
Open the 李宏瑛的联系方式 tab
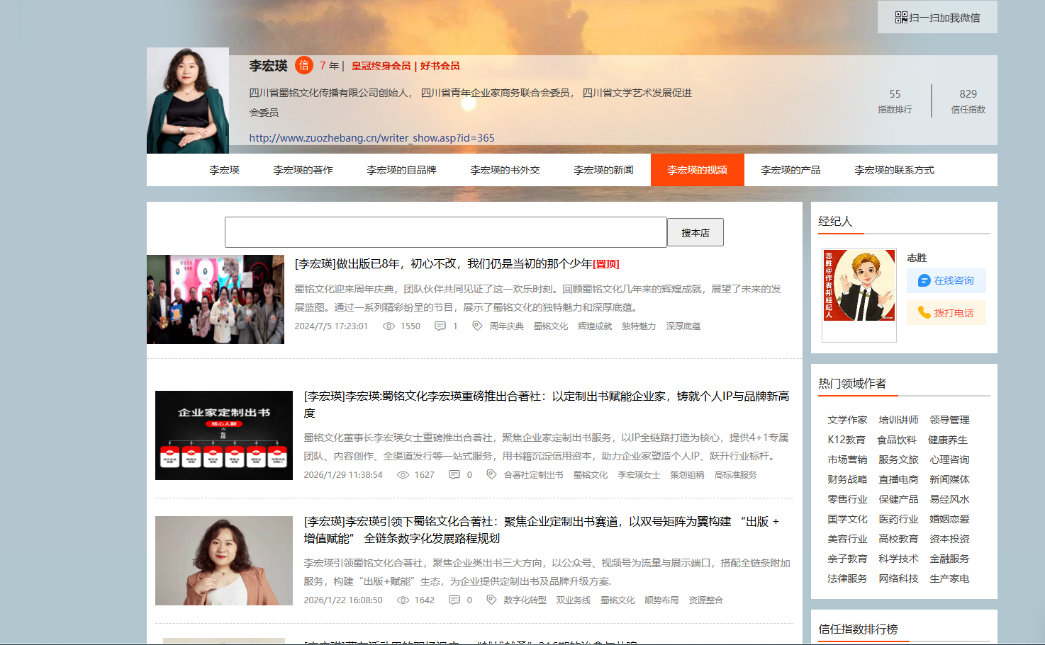point(893,171)
